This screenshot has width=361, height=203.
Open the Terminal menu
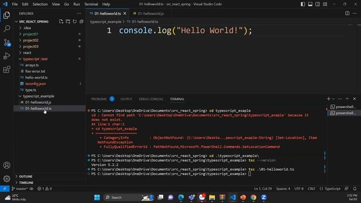pos(91,4)
